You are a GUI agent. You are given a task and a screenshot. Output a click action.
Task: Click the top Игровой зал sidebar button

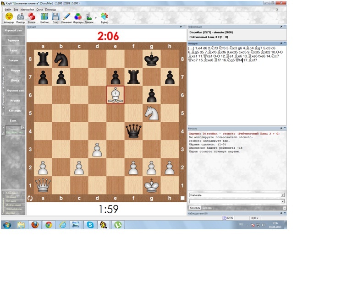[x=13, y=30]
